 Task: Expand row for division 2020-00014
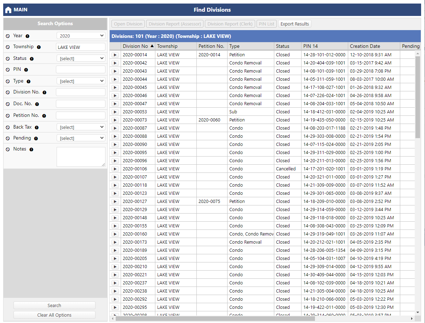tap(115, 55)
